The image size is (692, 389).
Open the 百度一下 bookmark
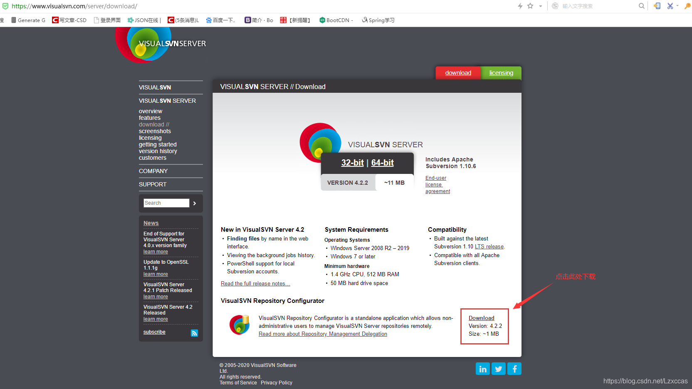click(x=221, y=20)
